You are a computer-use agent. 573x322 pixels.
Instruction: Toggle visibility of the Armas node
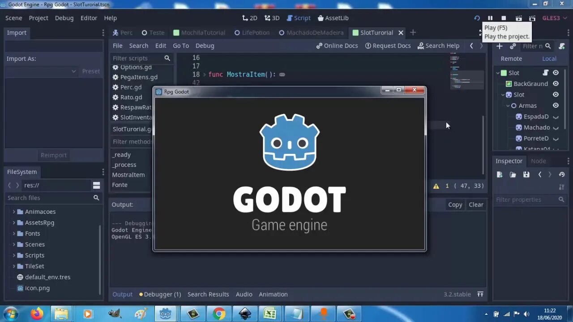556,106
